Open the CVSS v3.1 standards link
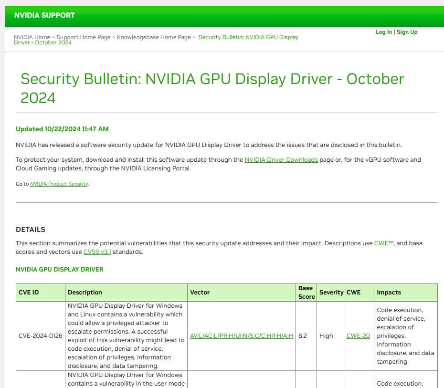This screenshot has width=444, height=388. [97, 252]
